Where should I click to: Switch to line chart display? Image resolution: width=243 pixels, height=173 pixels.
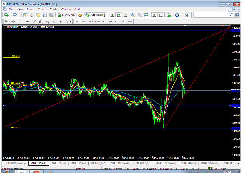tap(125, 15)
